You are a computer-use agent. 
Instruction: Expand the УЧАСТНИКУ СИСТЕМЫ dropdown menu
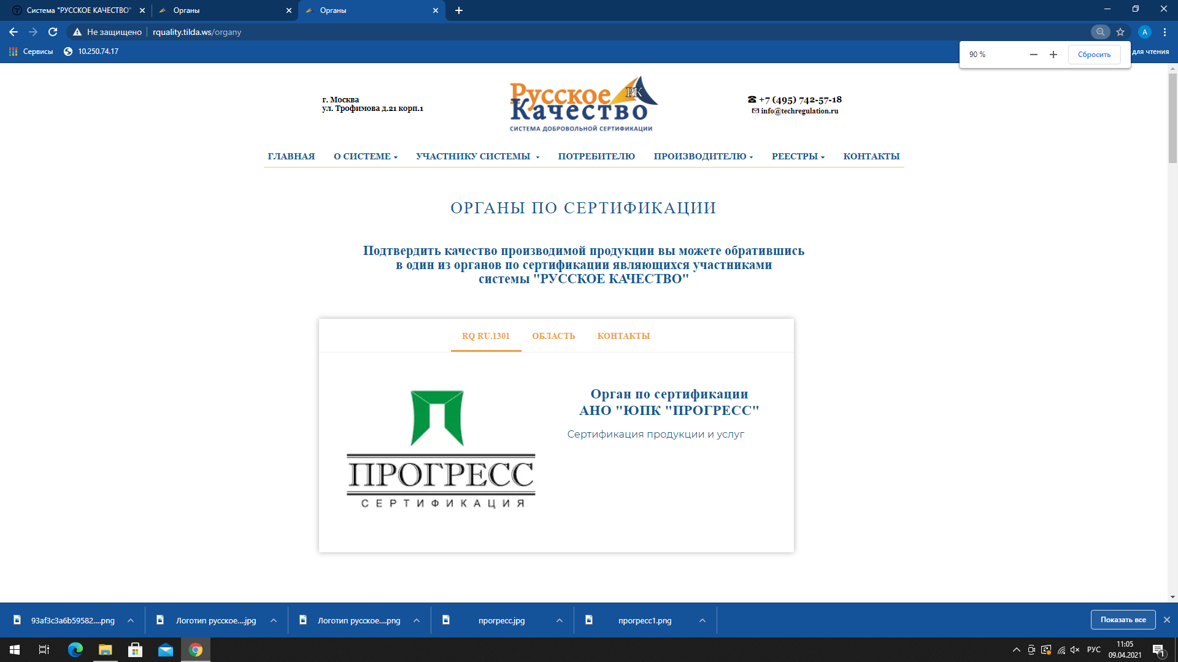coord(477,156)
